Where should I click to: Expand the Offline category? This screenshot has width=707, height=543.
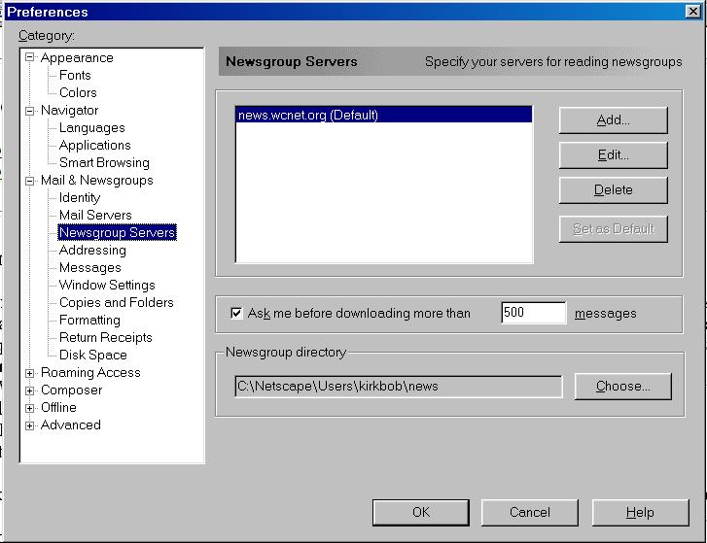pos(30,408)
